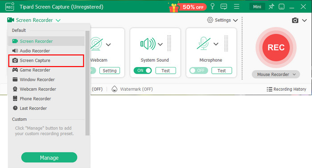Click the Window Recorder window icon
The width and height of the screenshot is (312, 168).
[15, 80]
